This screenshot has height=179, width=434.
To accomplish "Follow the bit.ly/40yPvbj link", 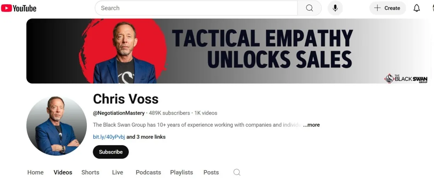I will click(x=109, y=137).
